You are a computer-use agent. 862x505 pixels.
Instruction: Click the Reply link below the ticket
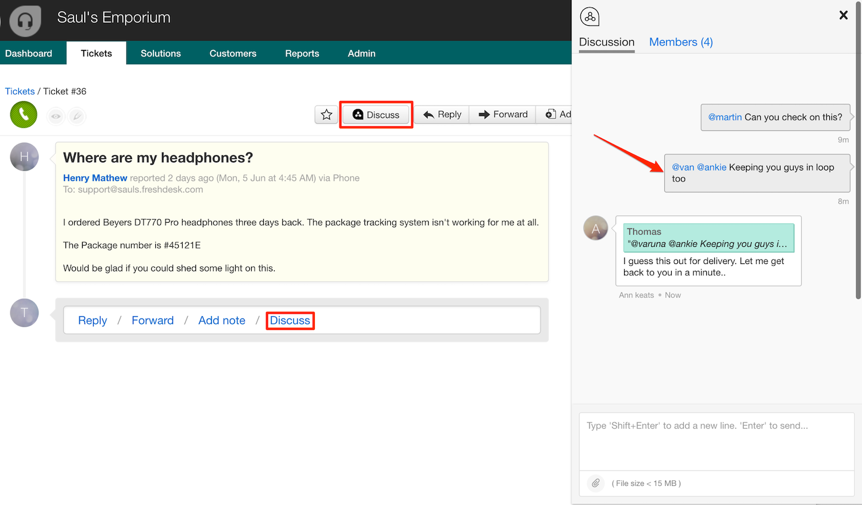coord(93,320)
